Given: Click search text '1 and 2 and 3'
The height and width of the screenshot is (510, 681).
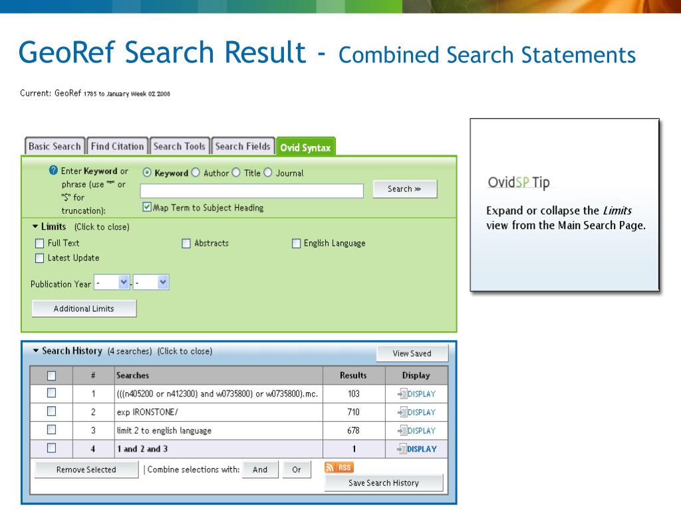Looking at the screenshot, I should click(142, 449).
